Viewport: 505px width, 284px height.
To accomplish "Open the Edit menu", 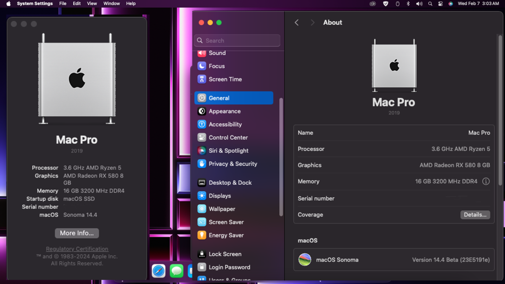I will tap(77, 4).
